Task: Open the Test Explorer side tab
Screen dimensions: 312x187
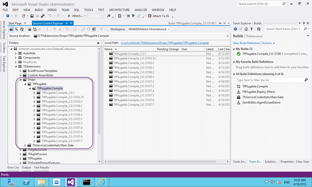Action: 4,64
